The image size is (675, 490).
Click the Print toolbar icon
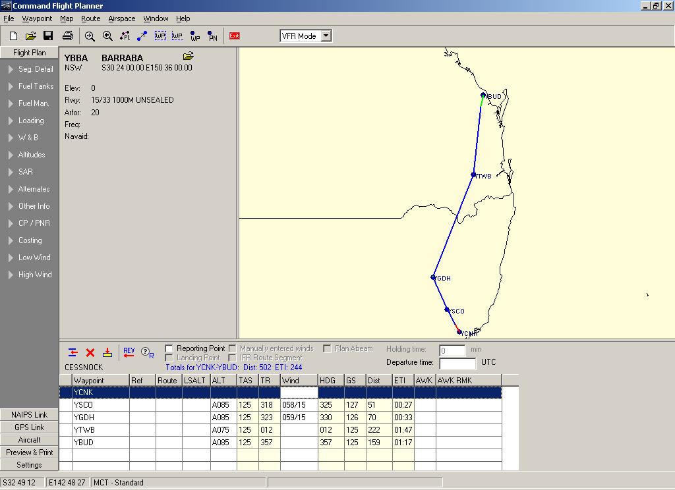pos(68,36)
